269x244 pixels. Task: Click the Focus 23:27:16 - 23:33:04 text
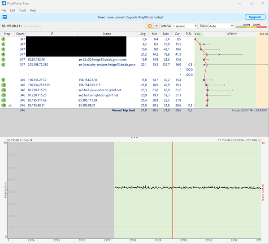(x=249, y=110)
